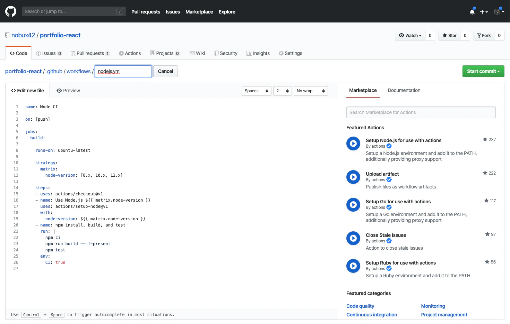The image size is (510, 324).
Task: Open Pull requests in top navigation
Action: click(146, 12)
